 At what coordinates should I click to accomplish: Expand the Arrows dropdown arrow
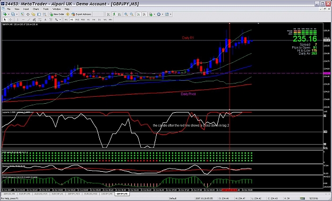coord(60,20)
